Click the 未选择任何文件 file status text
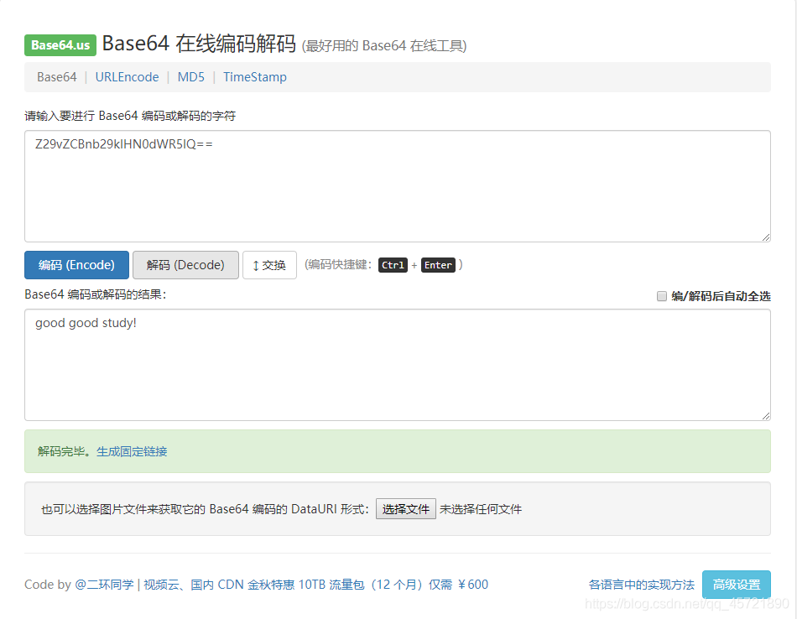The width and height of the screenshot is (797, 619). pos(481,509)
